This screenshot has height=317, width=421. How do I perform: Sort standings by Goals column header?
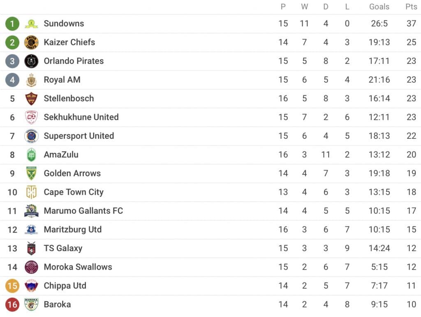tap(379, 7)
